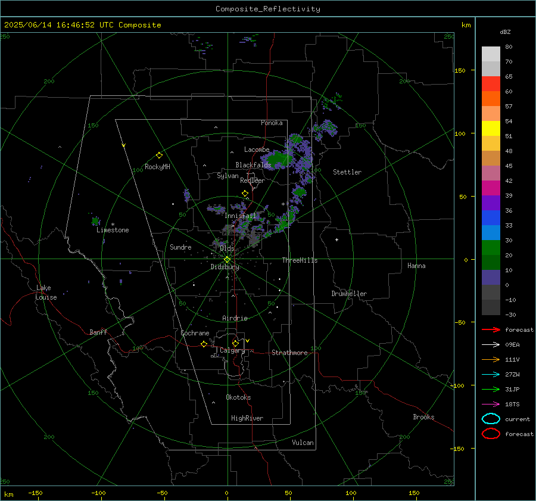The height and width of the screenshot is (501, 536).
Task: Select the bright green 30 dBZ swatch
Action: point(491,248)
